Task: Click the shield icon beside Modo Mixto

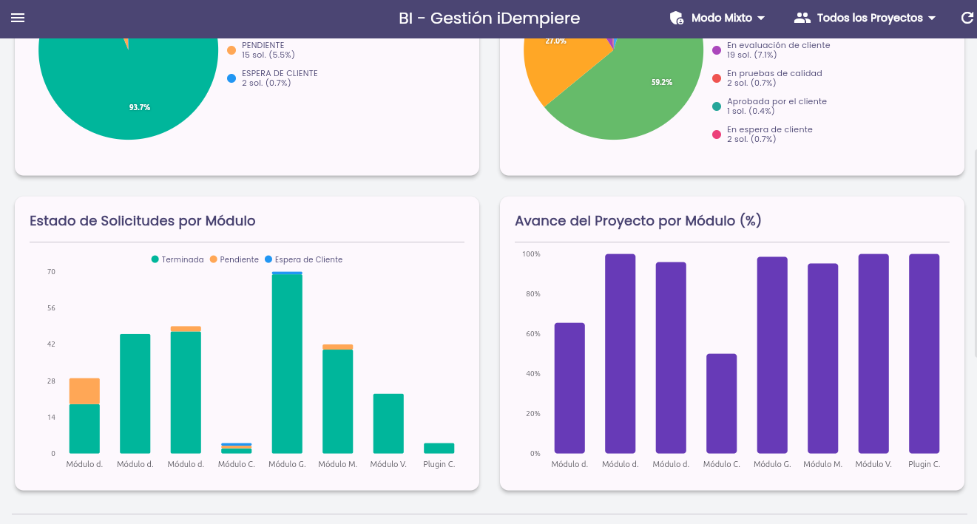Action: 676,18
